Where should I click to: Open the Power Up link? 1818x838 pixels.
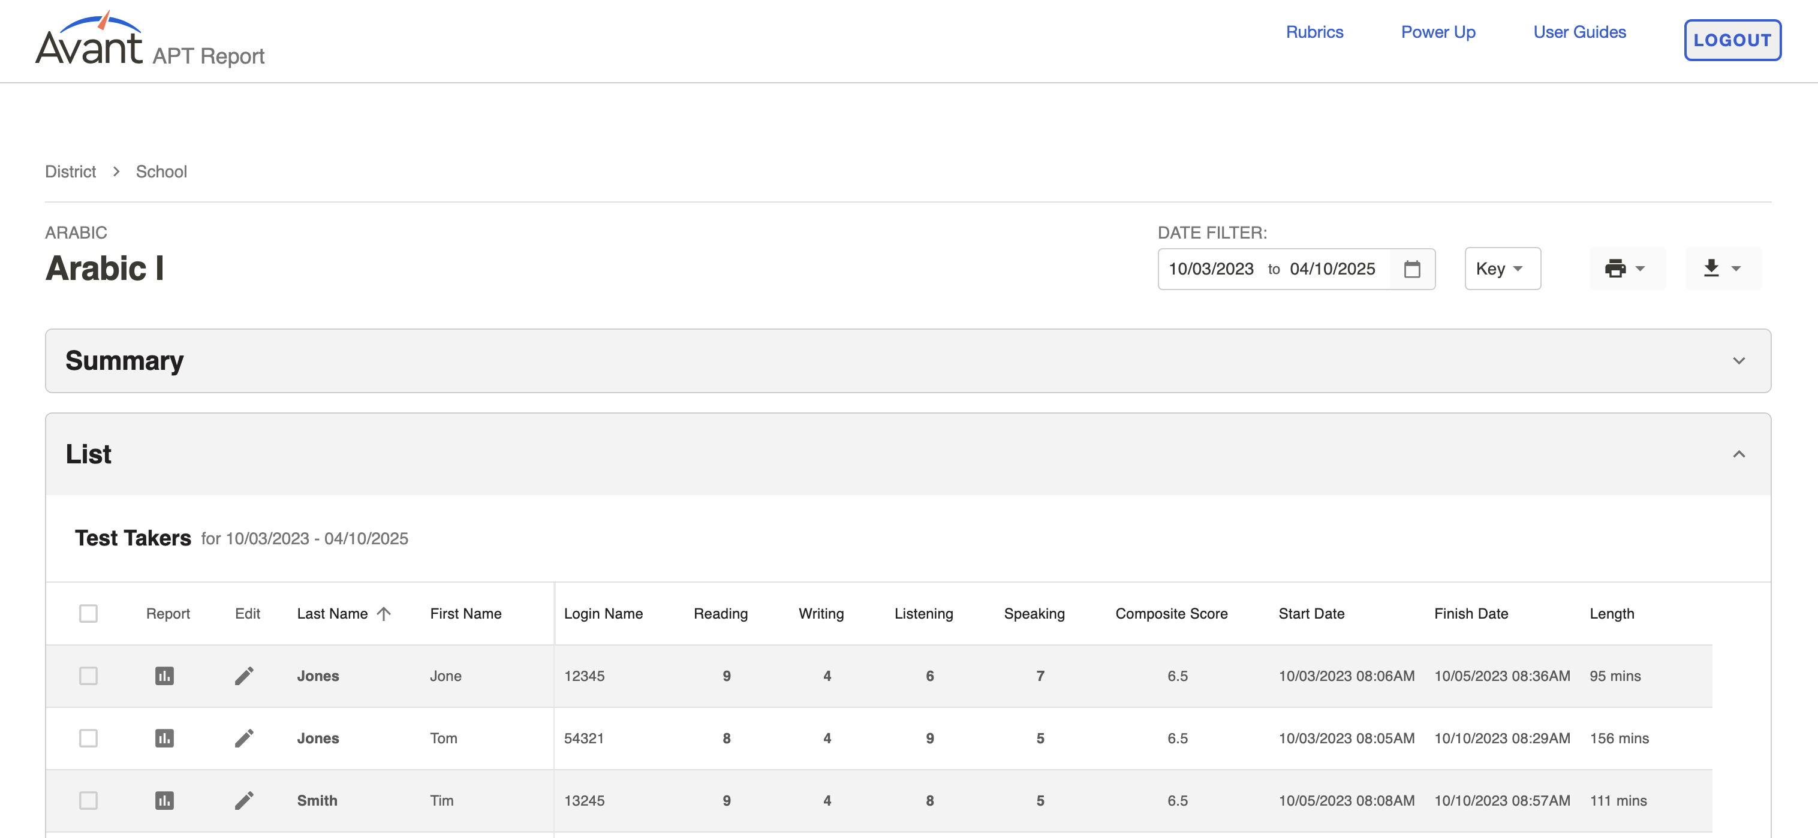(x=1438, y=32)
